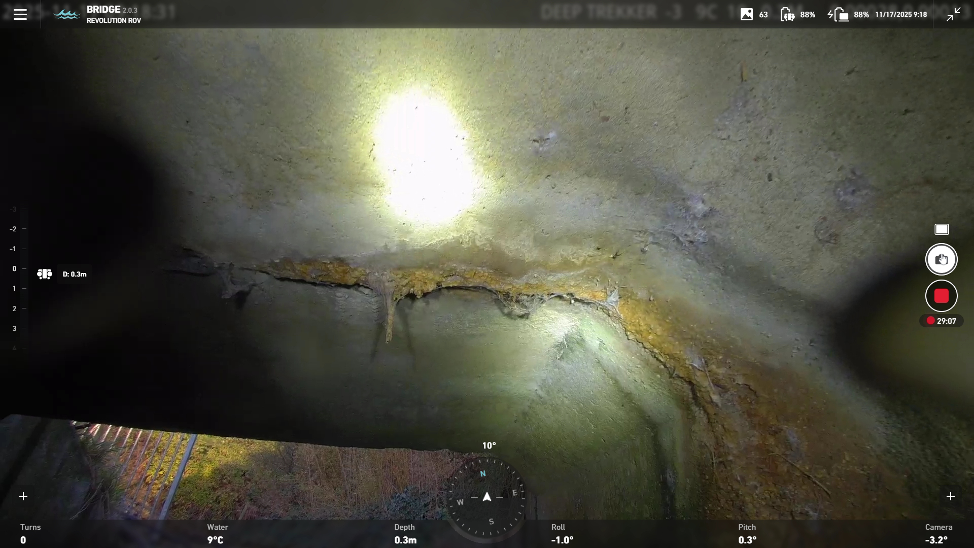The height and width of the screenshot is (548, 974).
Task: Exit fullscreen with the collapse arrows icon
Action: tap(954, 14)
